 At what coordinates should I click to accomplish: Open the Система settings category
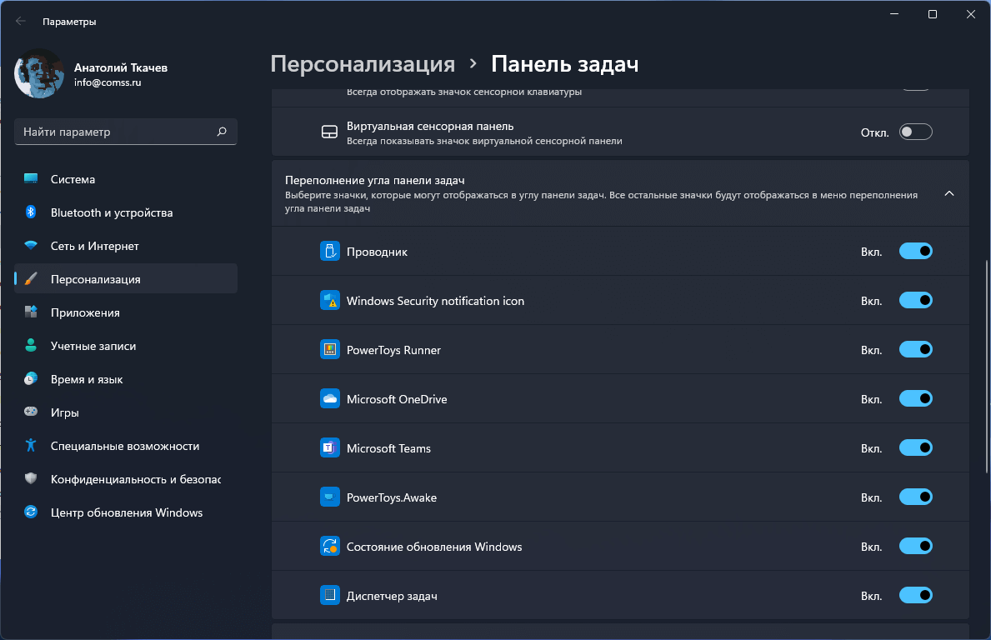coord(126,179)
